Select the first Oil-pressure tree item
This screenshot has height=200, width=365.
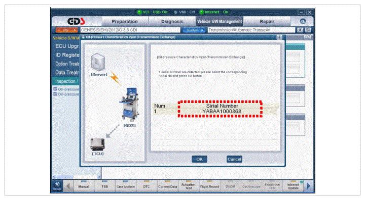tap(66, 89)
